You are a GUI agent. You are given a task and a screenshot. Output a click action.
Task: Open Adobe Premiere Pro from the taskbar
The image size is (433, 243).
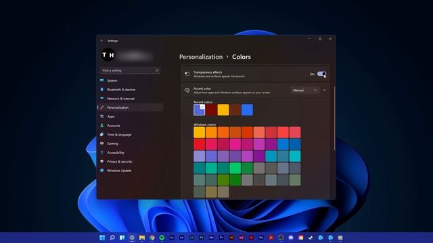[x=221, y=238]
